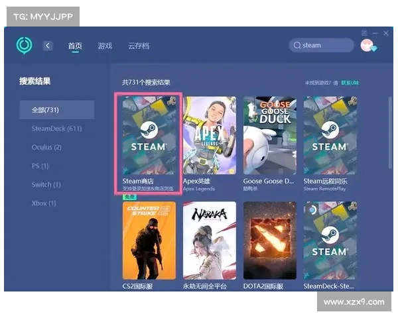
Task: Click the CS2国际服 title text
Action: (x=137, y=287)
